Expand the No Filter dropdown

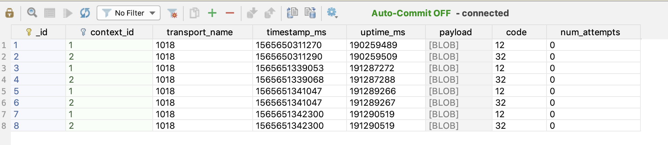click(129, 13)
